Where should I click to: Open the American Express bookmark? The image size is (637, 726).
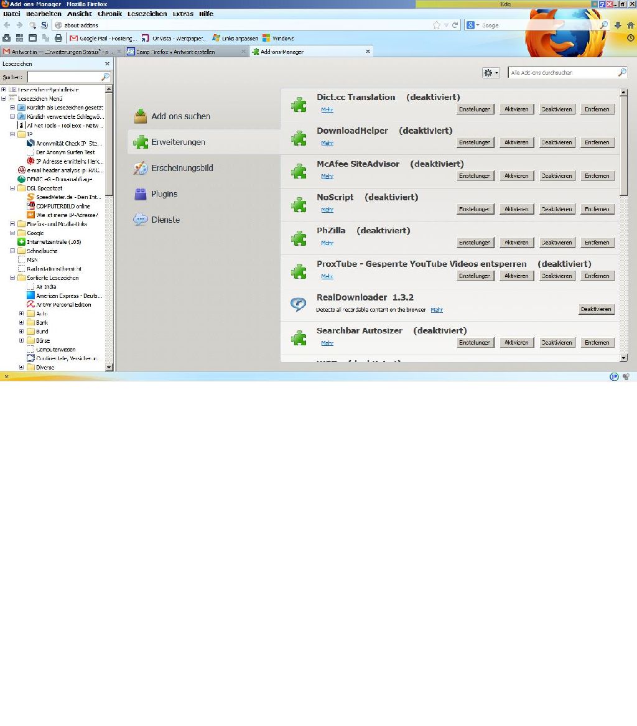(x=65, y=296)
